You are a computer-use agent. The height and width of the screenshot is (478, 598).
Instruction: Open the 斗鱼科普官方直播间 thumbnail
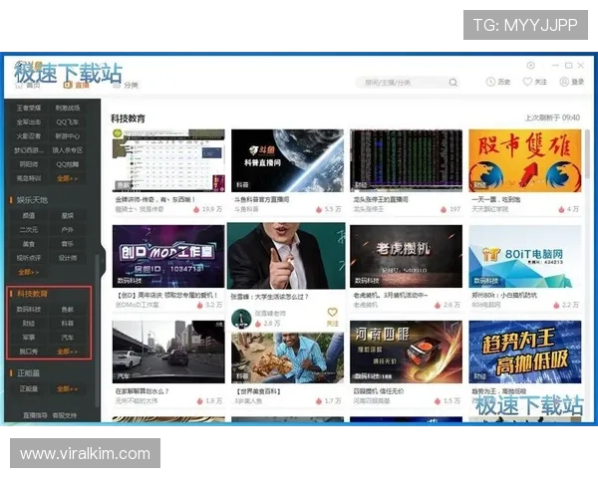coord(287,160)
